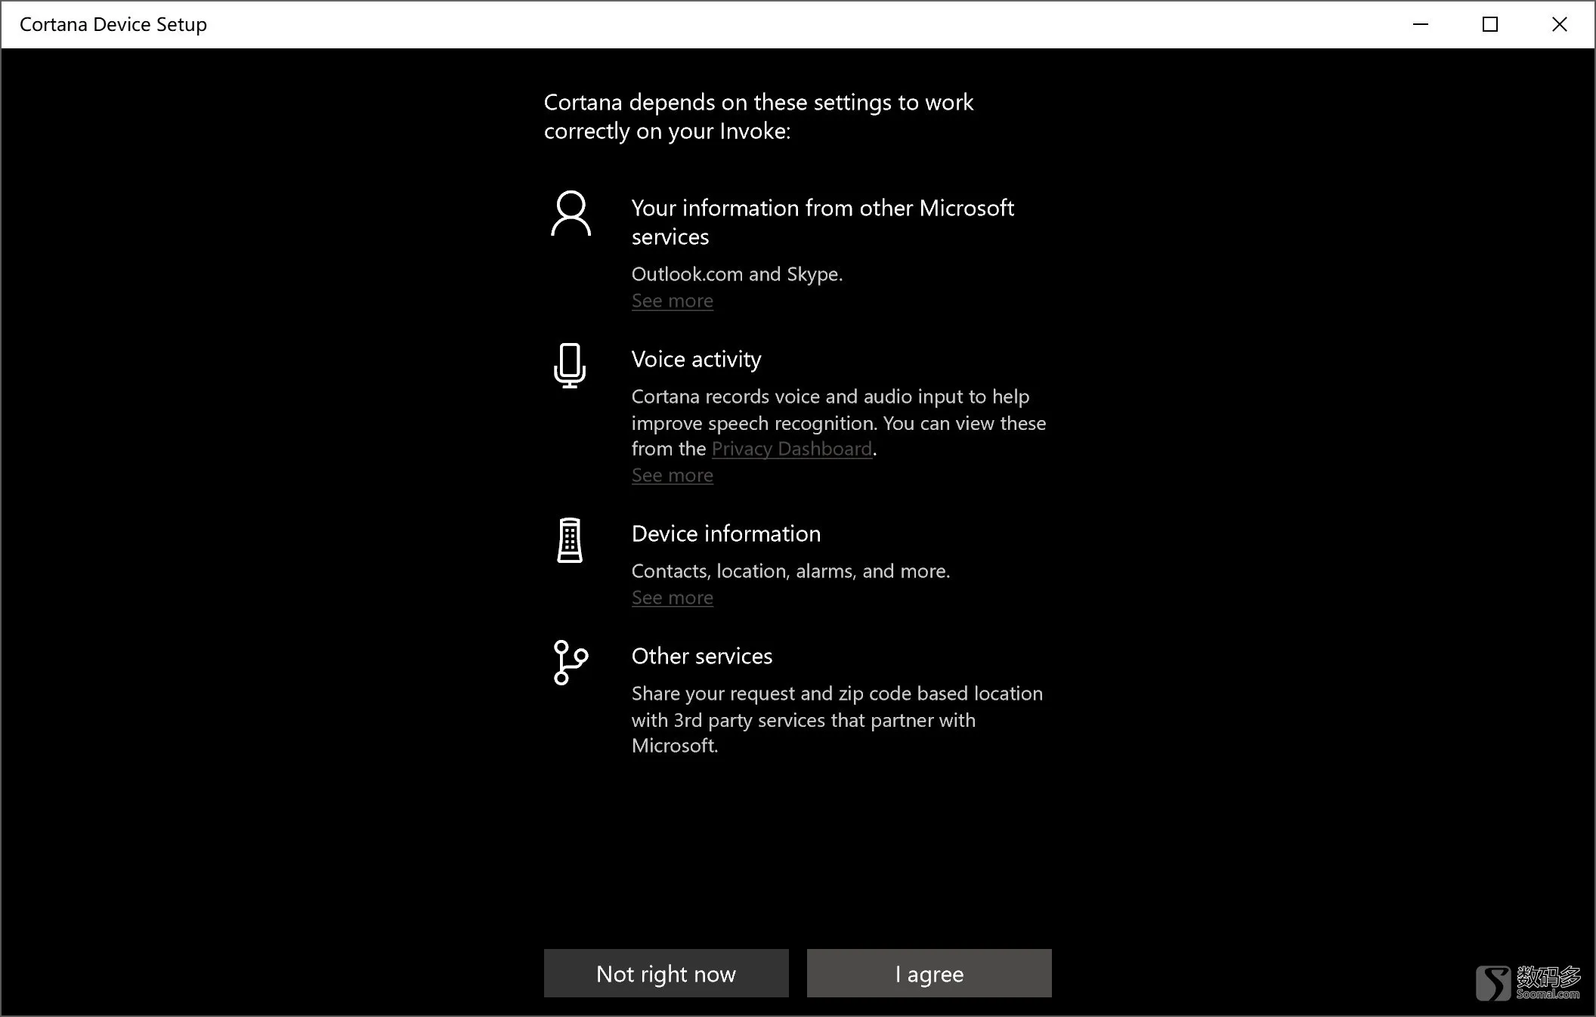Click 'Outlook.com and Skype.' text
Image resolution: width=1596 pixels, height=1017 pixels.
(x=737, y=274)
